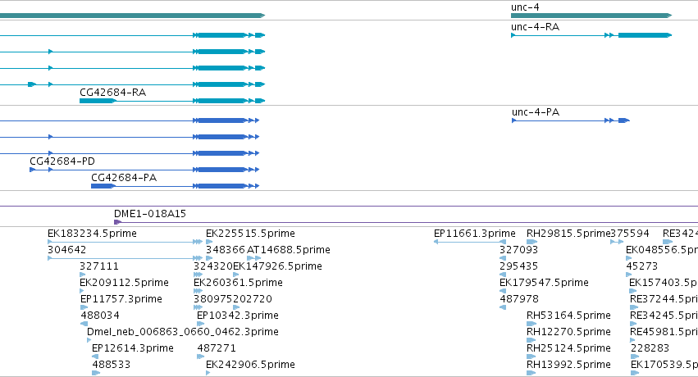Image resolution: width=698 pixels, height=377 pixels.
Task: Click the RH25124.5prime label
Action: pyautogui.click(x=568, y=348)
